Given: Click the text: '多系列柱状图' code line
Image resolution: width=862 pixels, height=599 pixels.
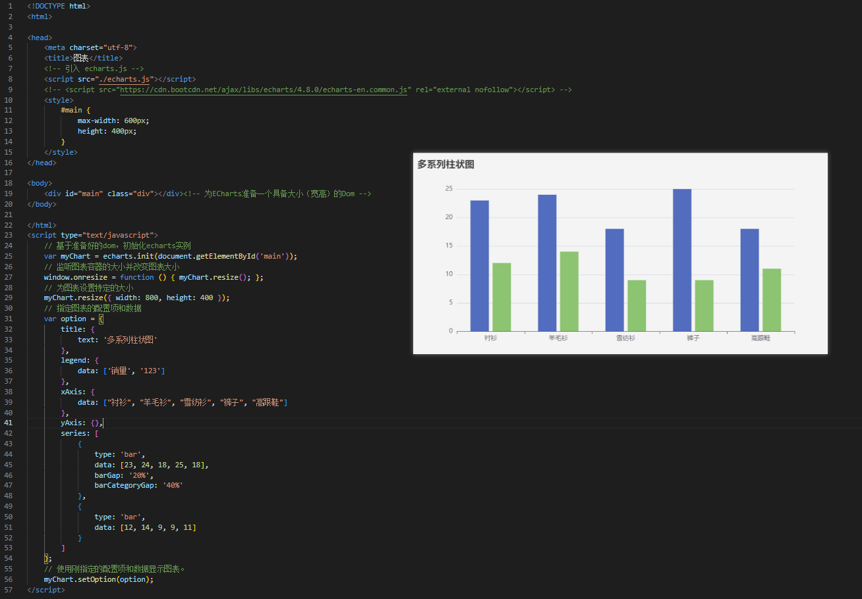Looking at the screenshot, I should [x=118, y=340].
